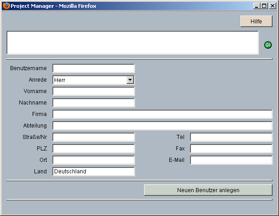279x216 pixels.
Task: Select the Nachname input box
Action: (94, 103)
